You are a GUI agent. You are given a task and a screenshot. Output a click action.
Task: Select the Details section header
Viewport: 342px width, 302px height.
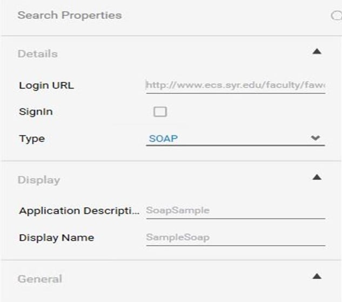pos(38,54)
